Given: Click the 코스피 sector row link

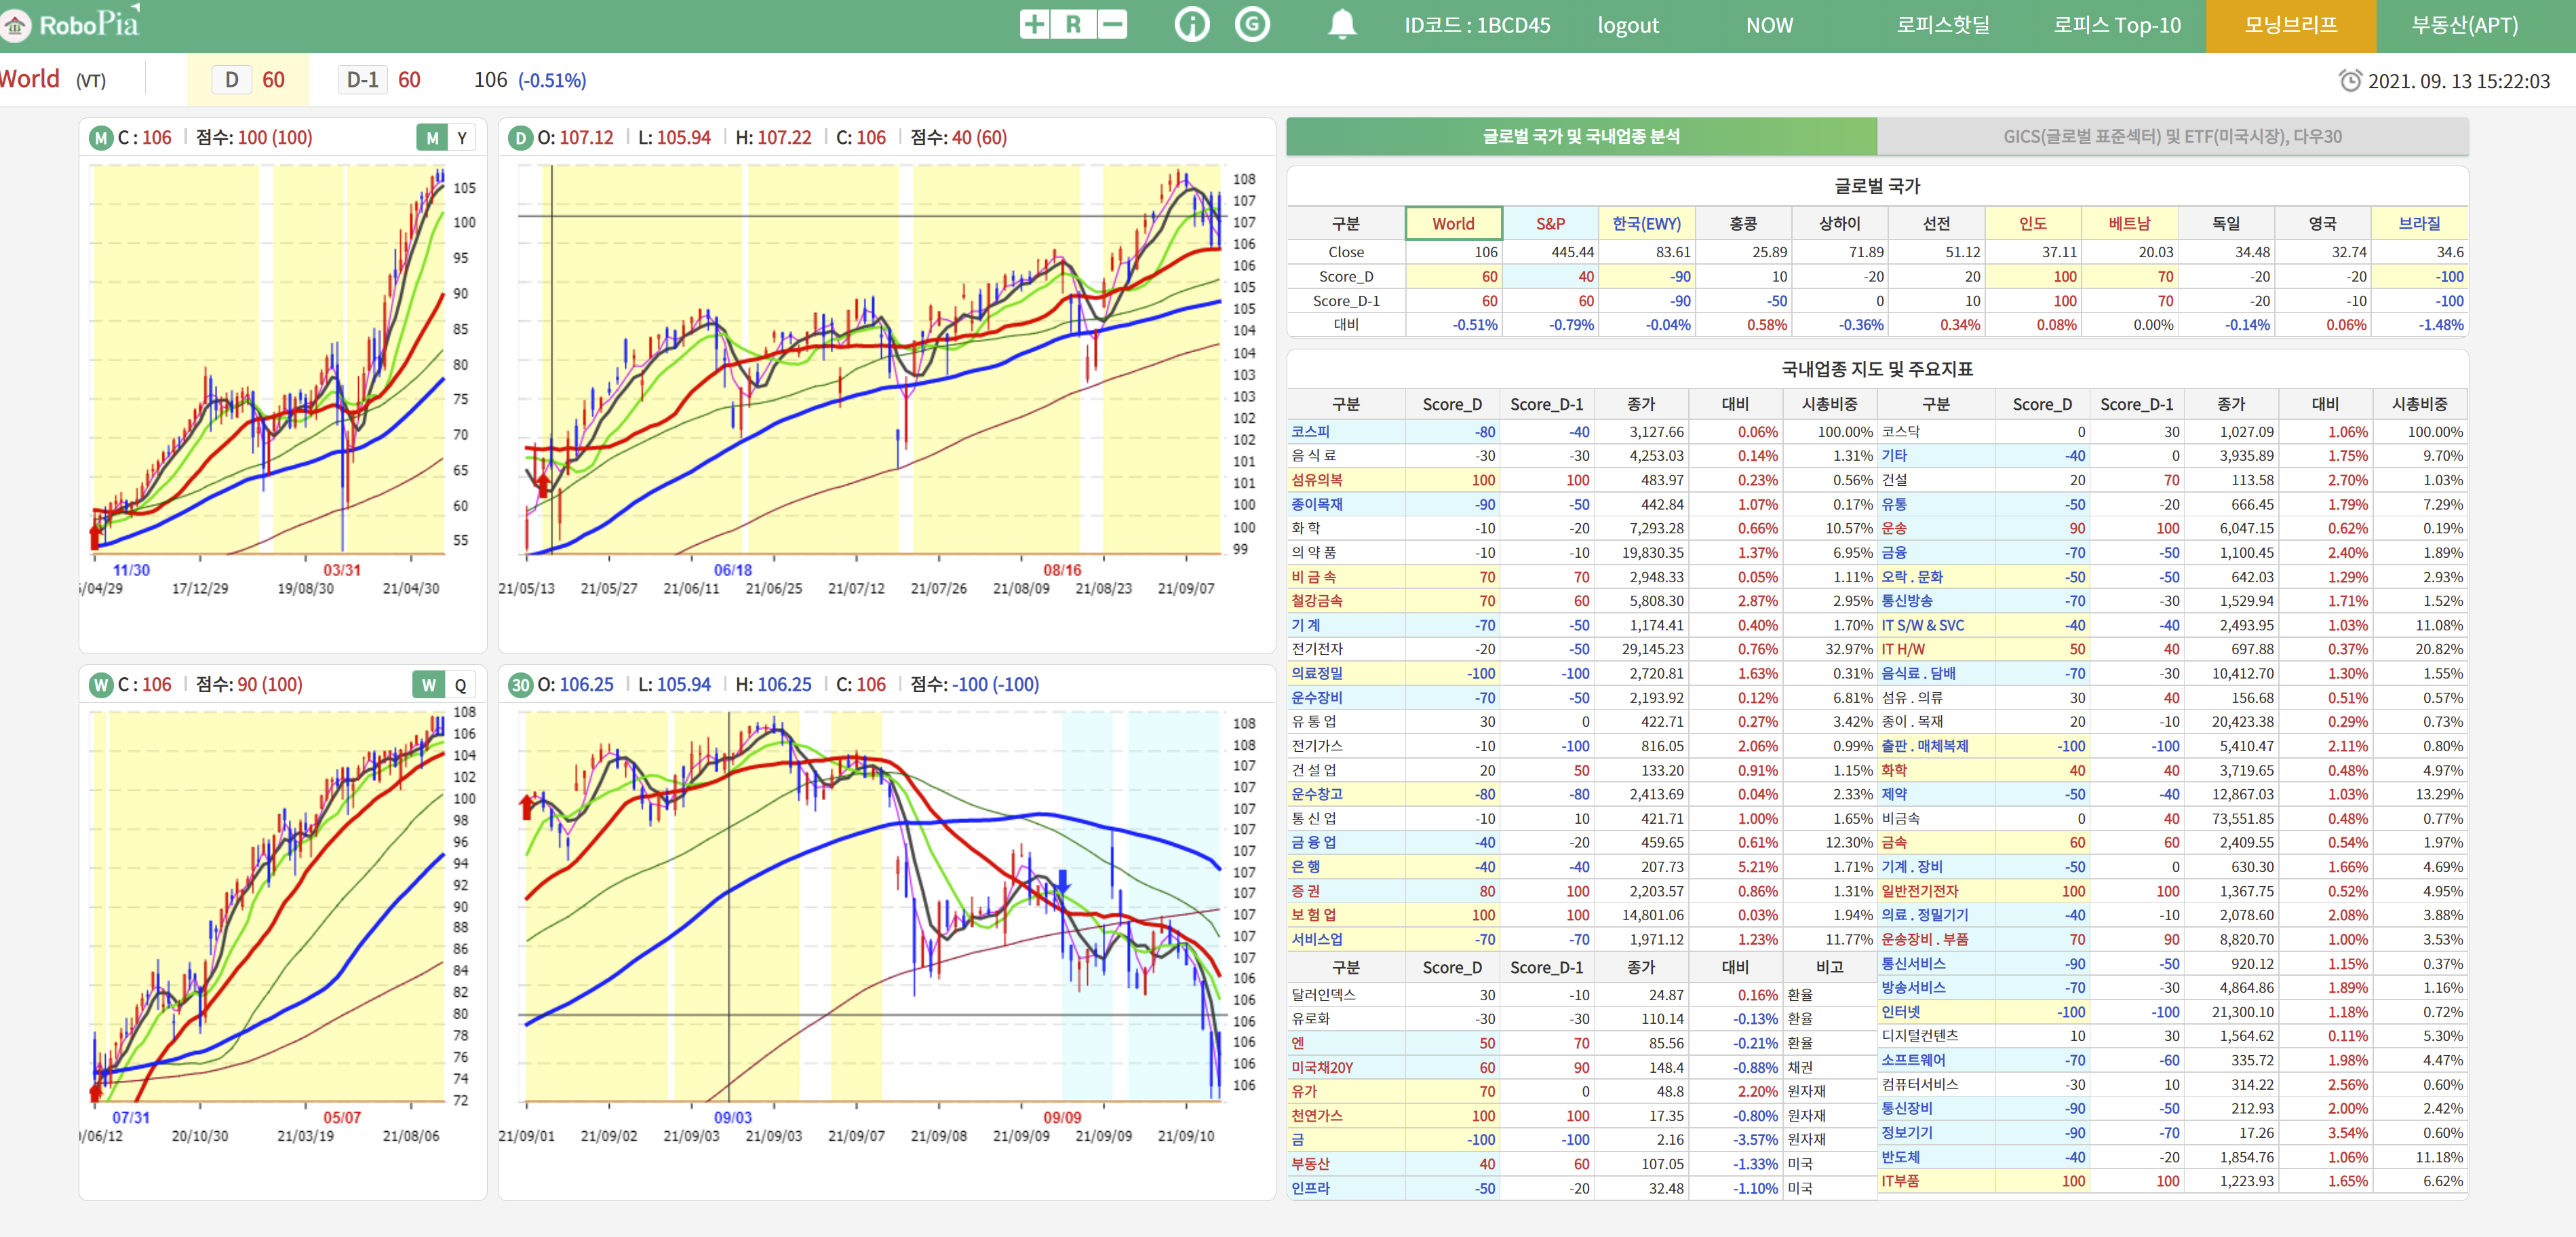Looking at the screenshot, I should [1310, 432].
